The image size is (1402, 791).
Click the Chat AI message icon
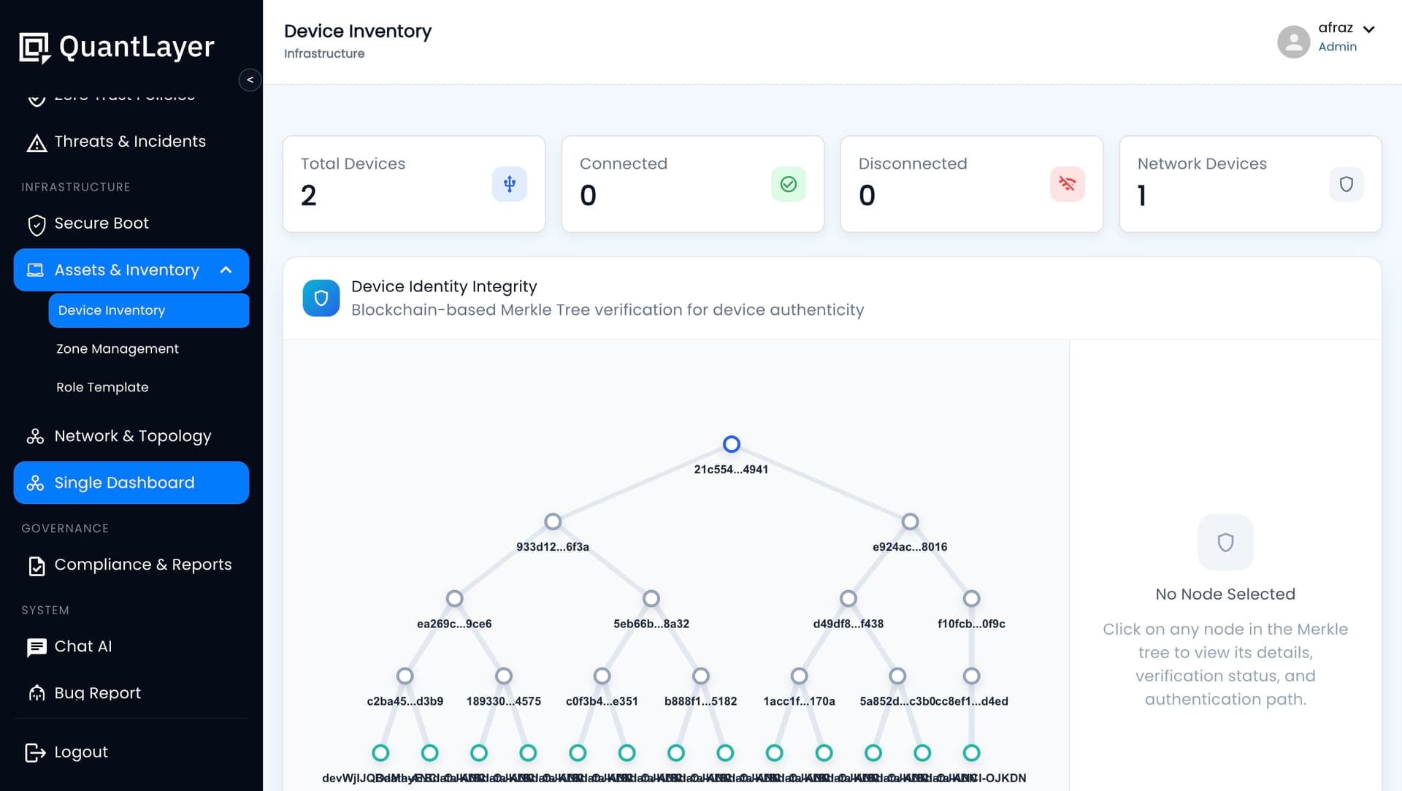[x=37, y=647]
